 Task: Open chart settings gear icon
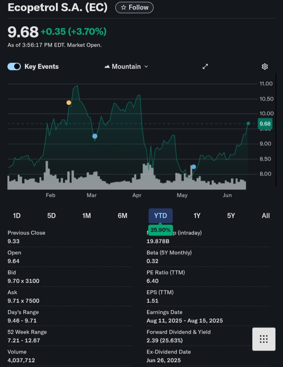pyautogui.click(x=265, y=67)
